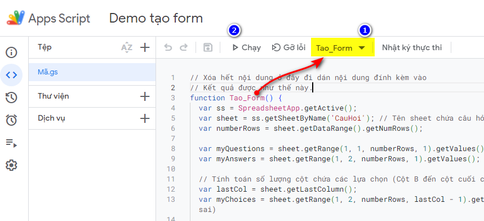This screenshot has height=221, width=484.
Task: Select the Mã.gs file
Action: coord(92,72)
